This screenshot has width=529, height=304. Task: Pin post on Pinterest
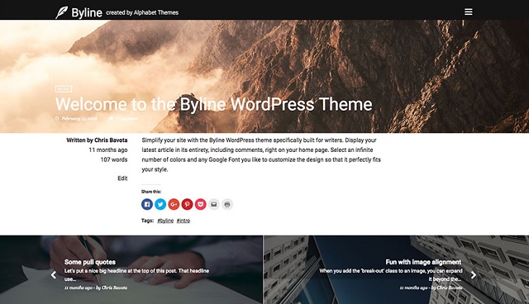tap(187, 204)
